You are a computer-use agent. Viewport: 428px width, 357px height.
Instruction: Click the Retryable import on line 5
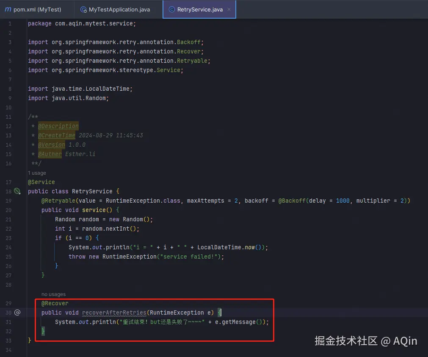192,61
